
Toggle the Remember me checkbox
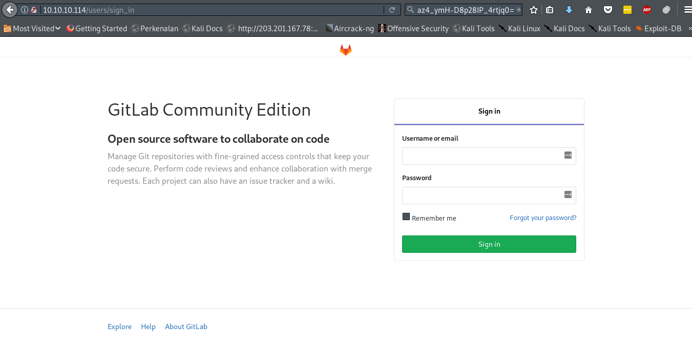coord(406,216)
